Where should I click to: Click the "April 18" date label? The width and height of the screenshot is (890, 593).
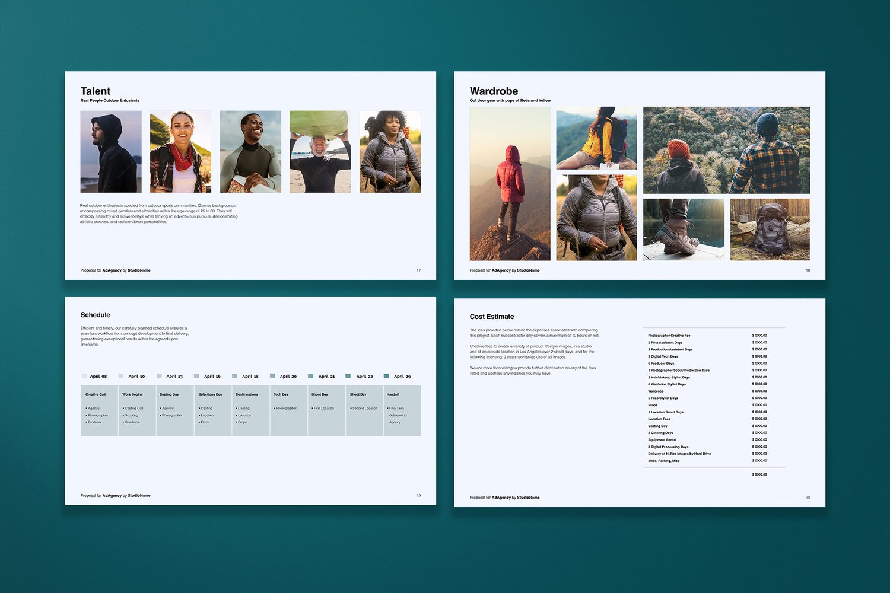coord(250,377)
